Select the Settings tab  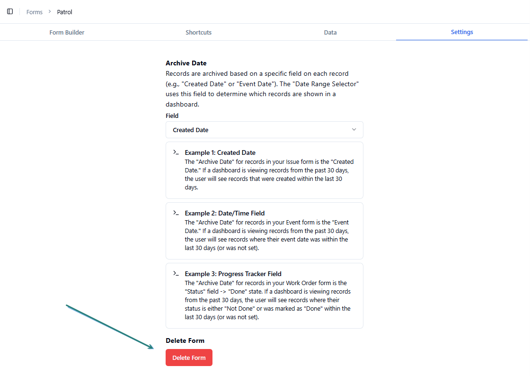(462, 32)
